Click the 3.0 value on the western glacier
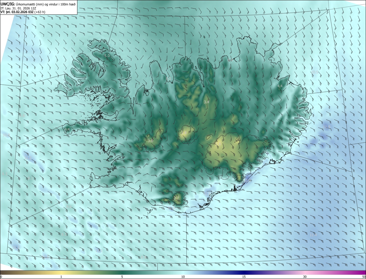Viewport: 366px width, 279px height. click(150, 141)
